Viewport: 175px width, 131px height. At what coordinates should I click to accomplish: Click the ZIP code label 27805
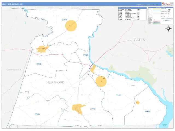point(37,114)
